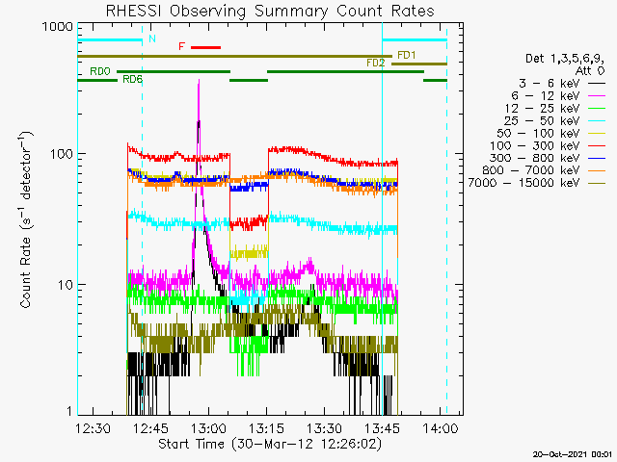Click the FD2 flag label
The height and width of the screenshot is (462, 617).
click(375, 63)
